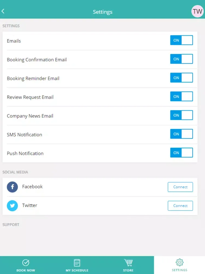Viewport: 205px width, 274px height.
Task: Toggle Push Notification switch
Action: (x=181, y=153)
